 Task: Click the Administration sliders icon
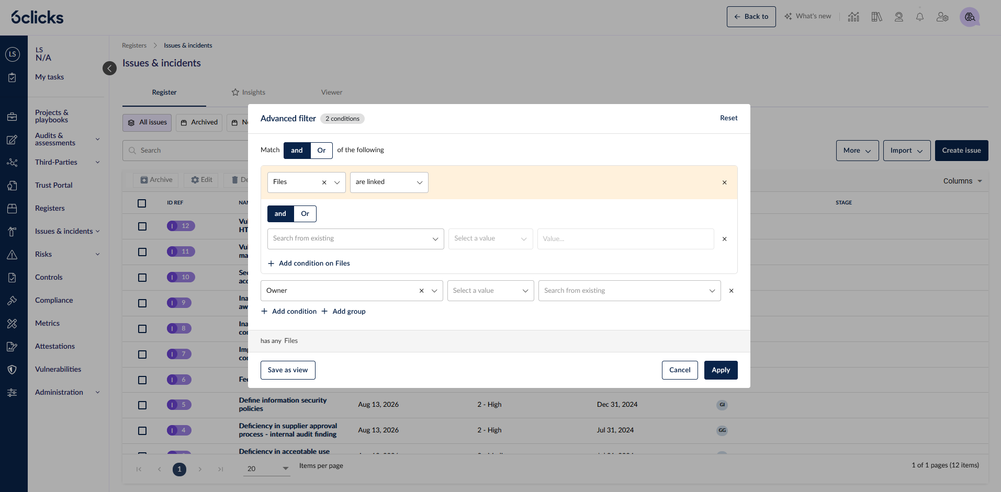[x=12, y=393]
